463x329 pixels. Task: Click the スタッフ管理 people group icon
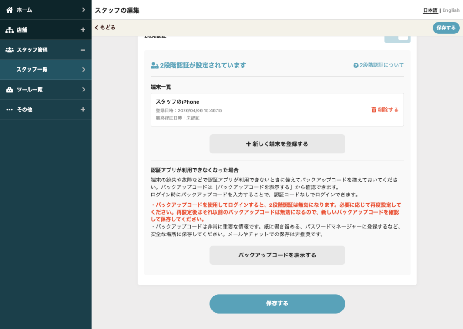click(9, 50)
